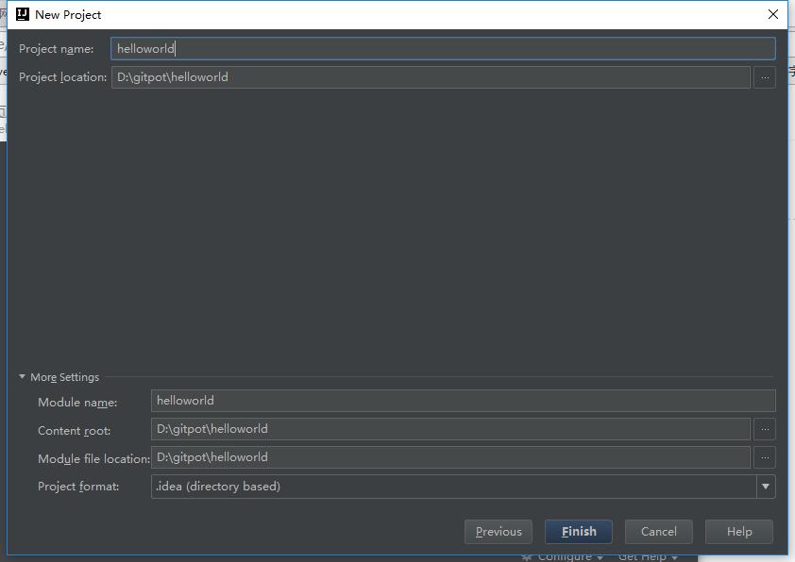
Task: Open Help for this dialog
Action: pyautogui.click(x=738, y=532)
